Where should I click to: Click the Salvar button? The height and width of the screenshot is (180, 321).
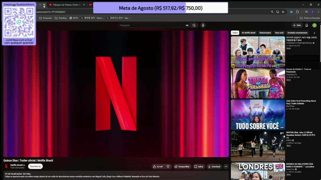(199, 166)
